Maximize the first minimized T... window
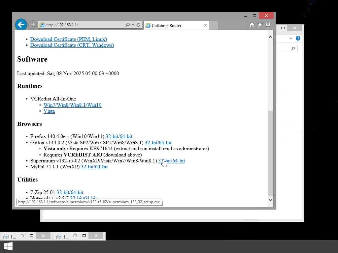This screenshot has height=253, width=338. pos(31,236)
